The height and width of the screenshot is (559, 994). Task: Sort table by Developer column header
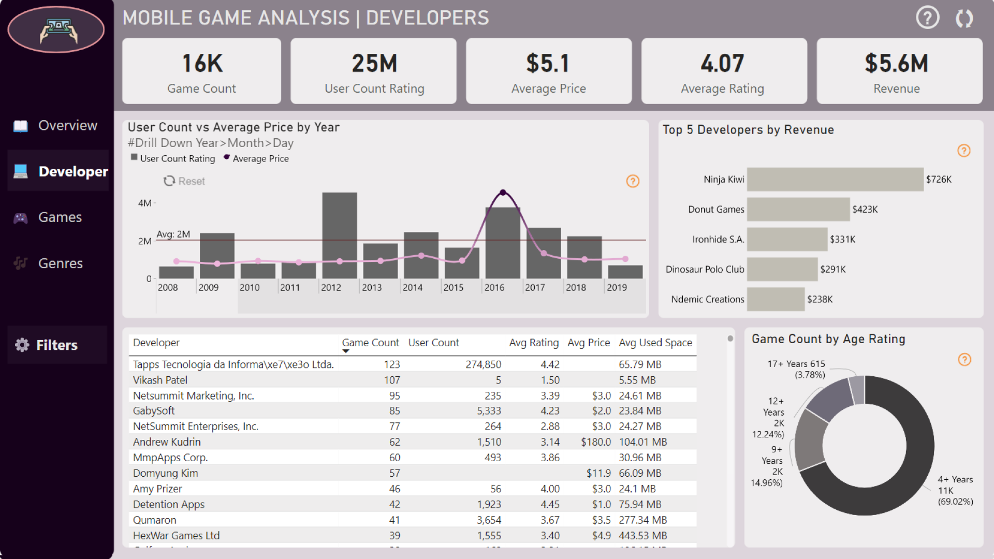(x=156, y=343)
